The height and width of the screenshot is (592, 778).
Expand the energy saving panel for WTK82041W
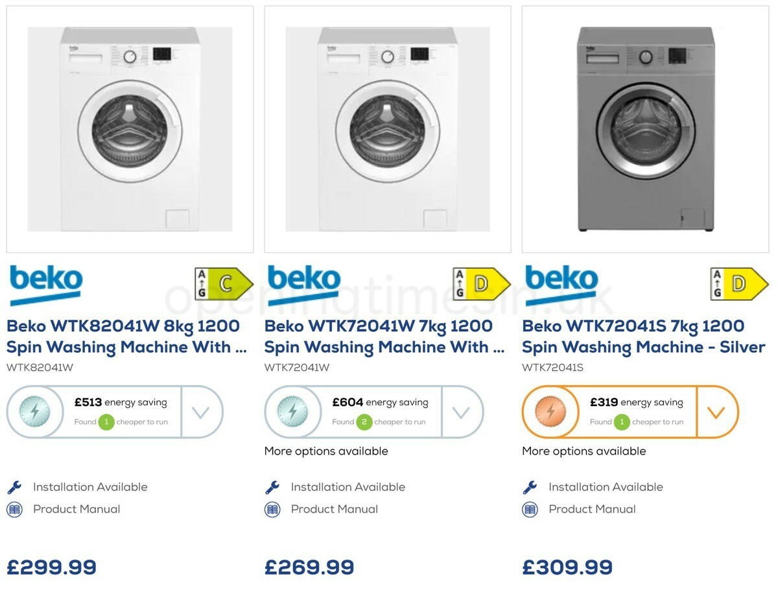(x=202, y=412)
